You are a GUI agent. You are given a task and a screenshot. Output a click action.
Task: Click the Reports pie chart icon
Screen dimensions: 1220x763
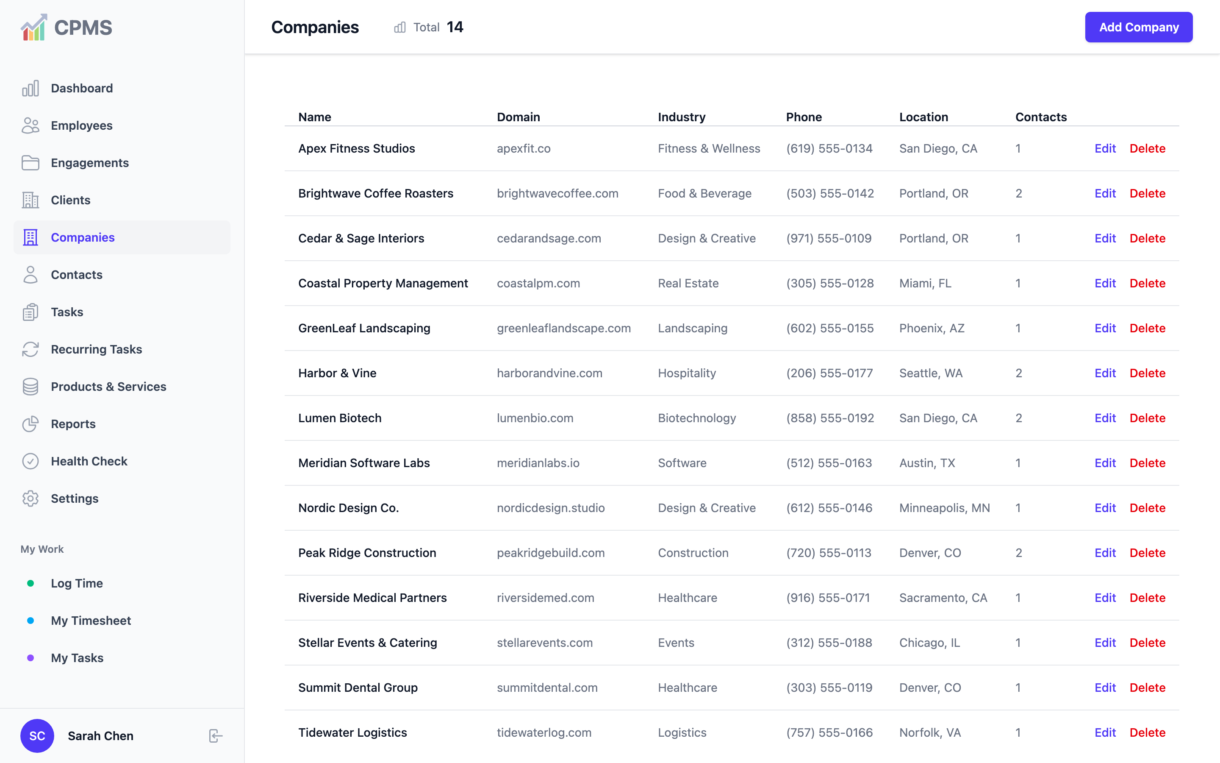coord(30,424)
